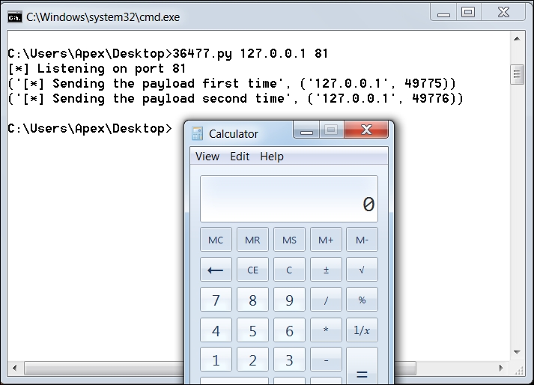Viewport: 534px width, 385px height.
Task: Minimize the Calculator window
Action: coord(306,130)
